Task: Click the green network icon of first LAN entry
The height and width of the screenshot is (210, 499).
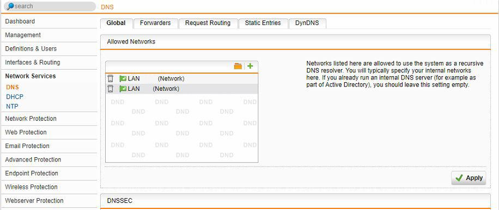Action: click(123, 79)
